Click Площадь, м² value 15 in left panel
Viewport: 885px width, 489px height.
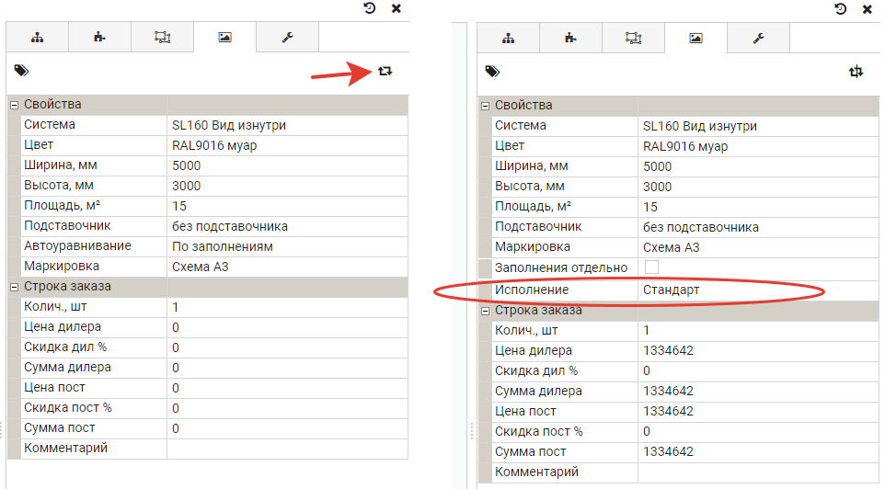[x=287, y=206]
